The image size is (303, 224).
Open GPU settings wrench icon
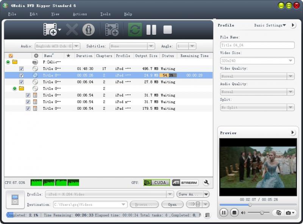206,182
